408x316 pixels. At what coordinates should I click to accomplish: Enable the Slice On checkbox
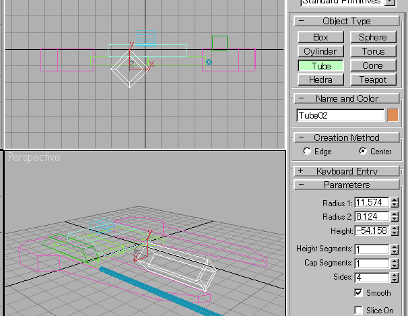click(x=358, y=311)
